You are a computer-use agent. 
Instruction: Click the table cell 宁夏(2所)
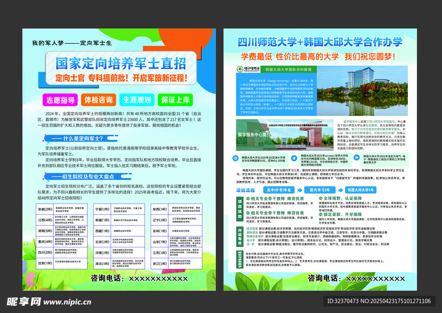[102, 209]
